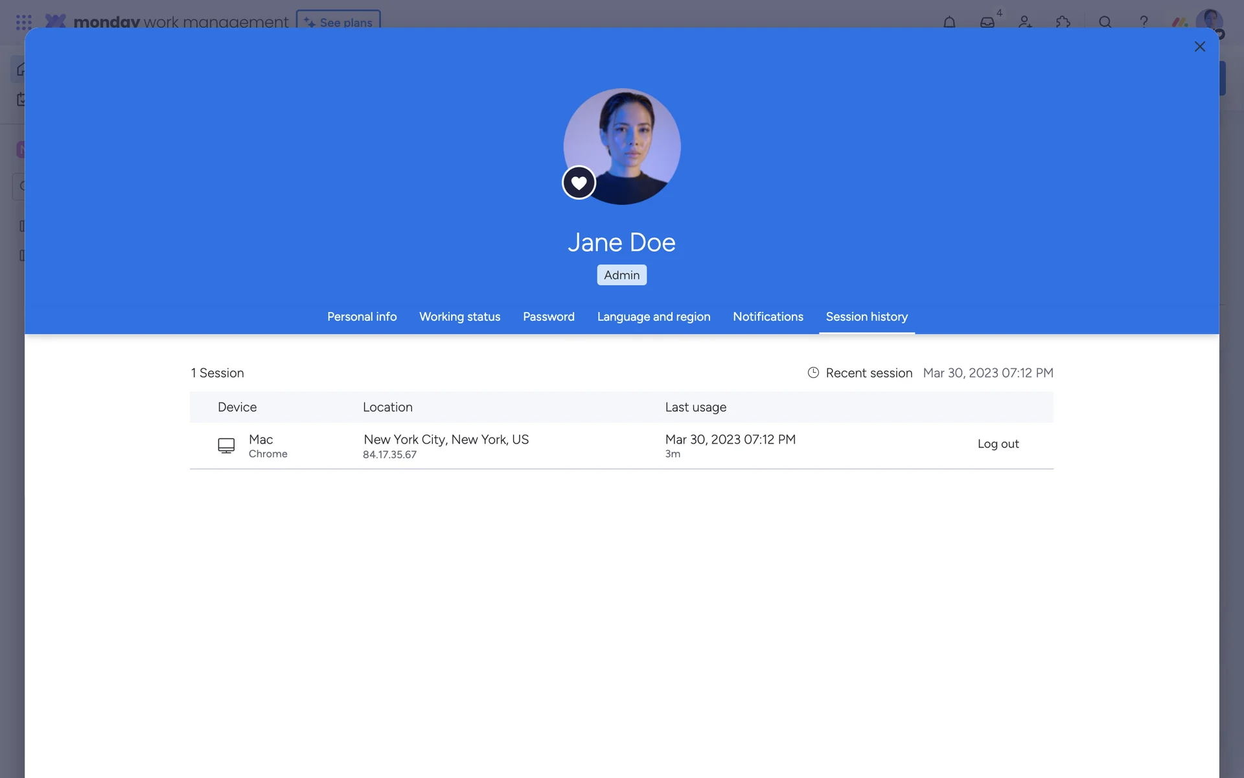
Task: Click the invite members icon
Action: pos(1025,21)
